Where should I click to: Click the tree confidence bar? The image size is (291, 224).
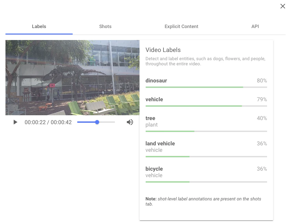(206, 131)
